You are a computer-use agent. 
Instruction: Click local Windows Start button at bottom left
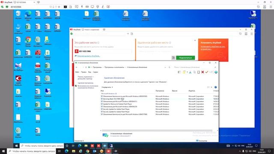(3, 151)
